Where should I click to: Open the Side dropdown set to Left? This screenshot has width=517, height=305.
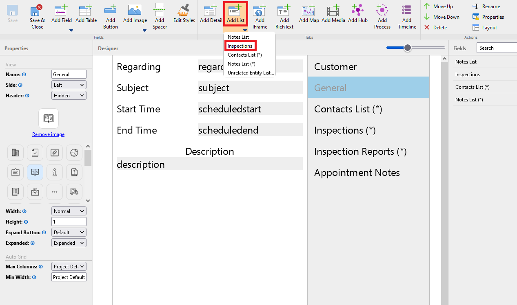click(69, 85)
